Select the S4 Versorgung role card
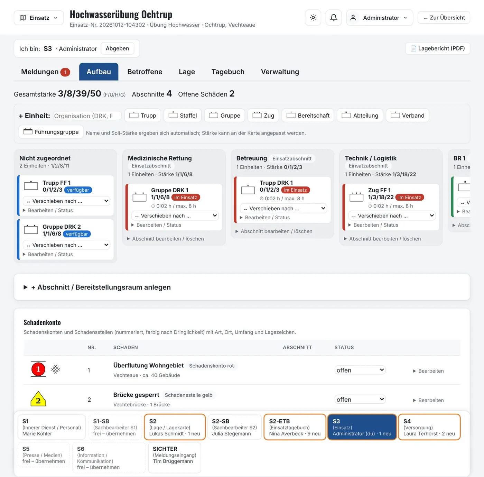This screenshot has height=477, width=484. [x=429, y=427]
